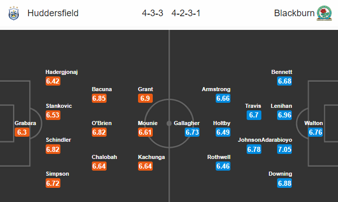Select Grabara's 6.3 rating badge

coord(22,132)
